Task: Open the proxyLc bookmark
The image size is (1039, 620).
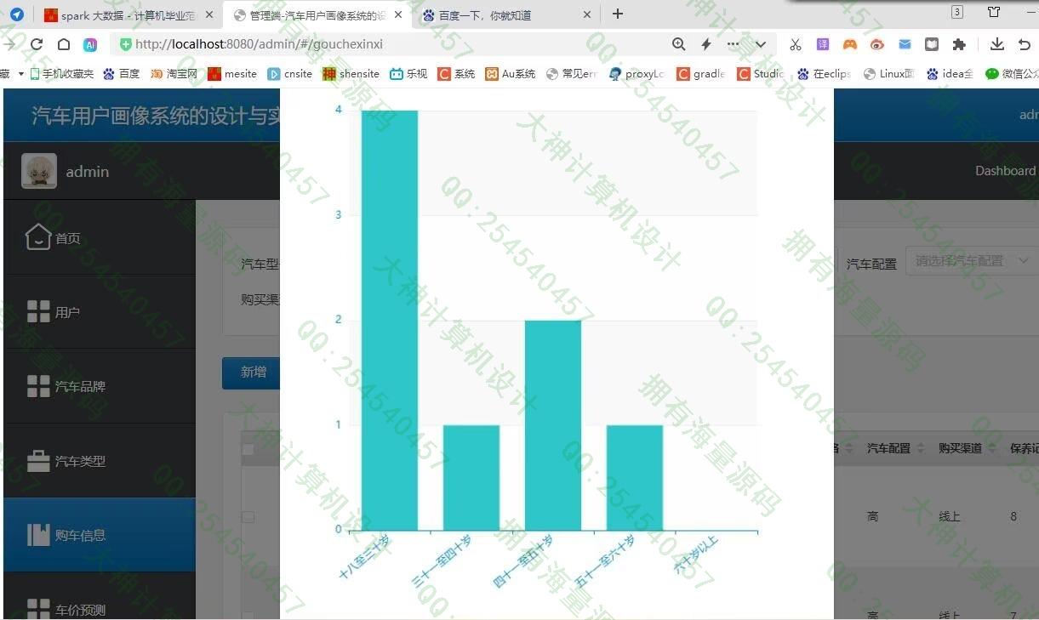Action: (637, 74)
